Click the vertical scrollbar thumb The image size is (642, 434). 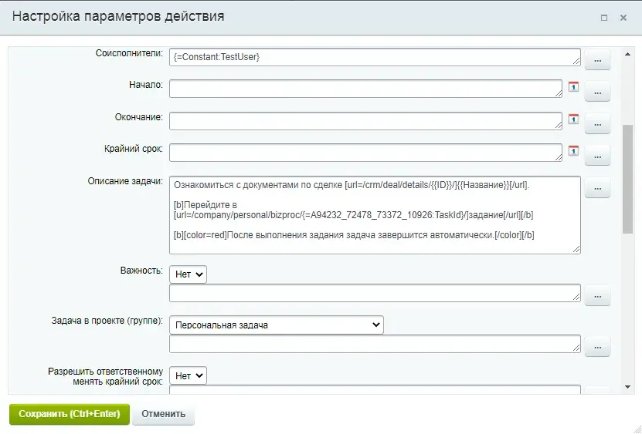click(628, 177)
